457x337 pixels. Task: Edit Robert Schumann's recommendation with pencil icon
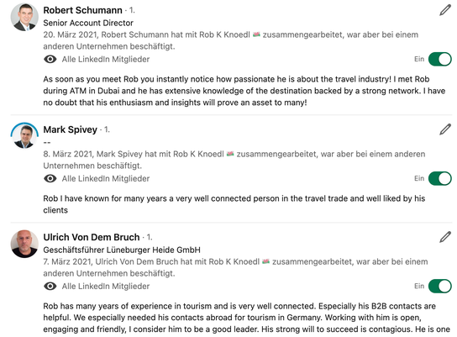445,10
